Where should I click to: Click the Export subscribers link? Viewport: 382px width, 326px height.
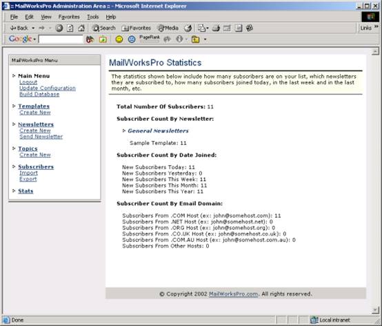click(28, 179)
